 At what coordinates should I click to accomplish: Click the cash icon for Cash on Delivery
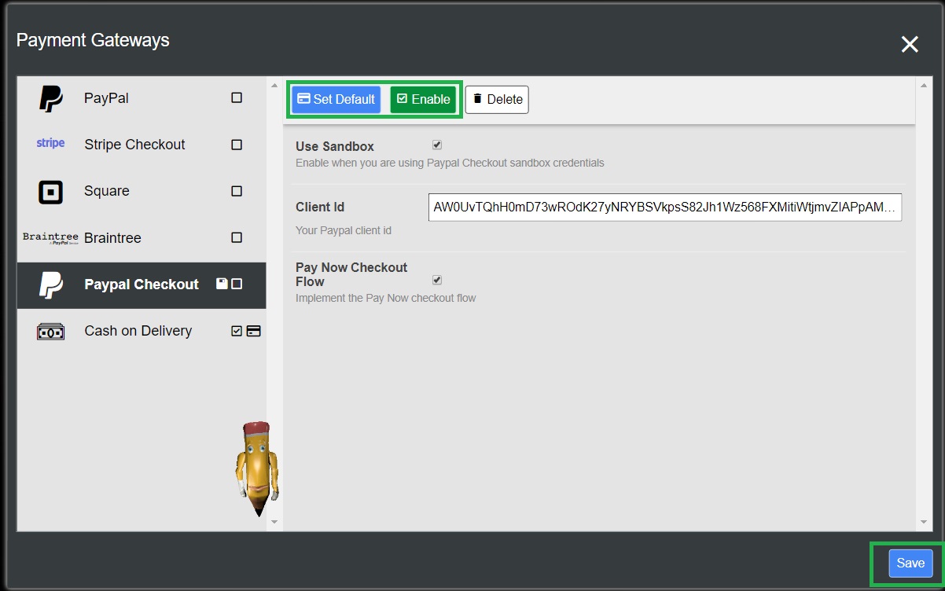50,332
